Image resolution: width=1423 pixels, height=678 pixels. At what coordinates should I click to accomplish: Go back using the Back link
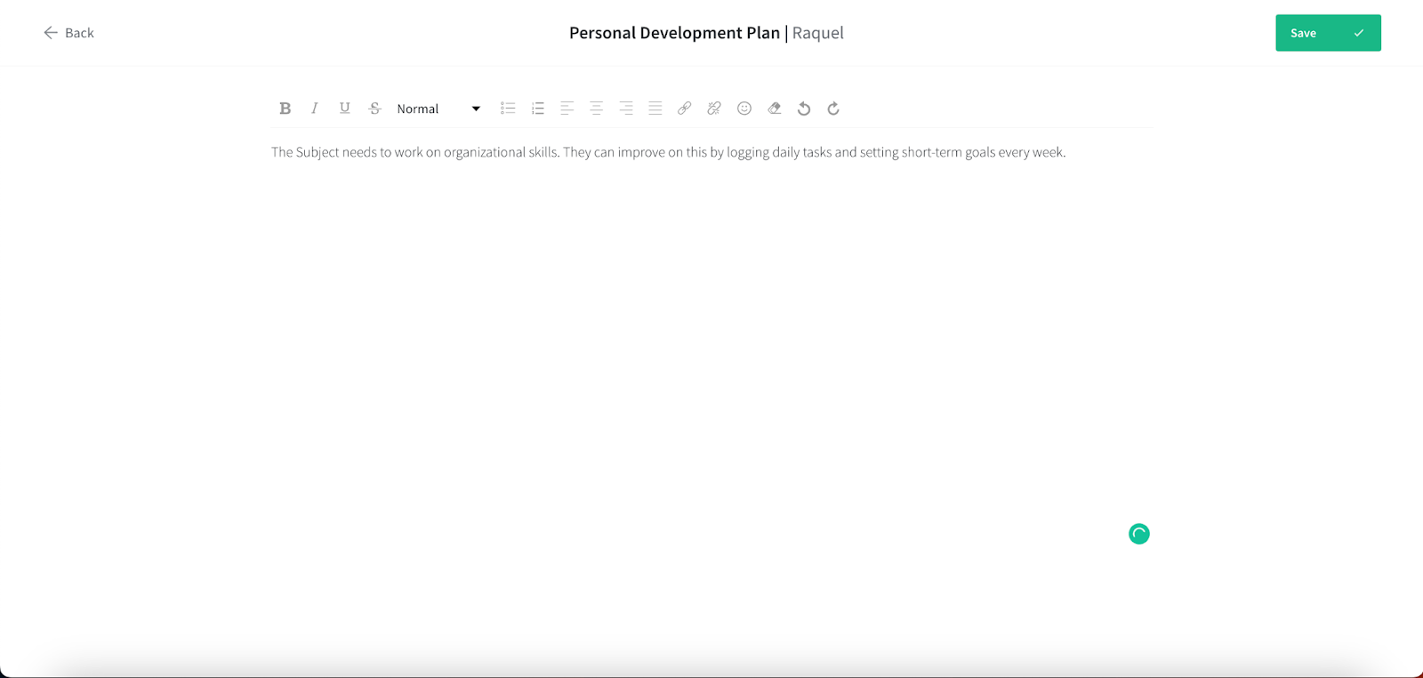tap(68, 33)
